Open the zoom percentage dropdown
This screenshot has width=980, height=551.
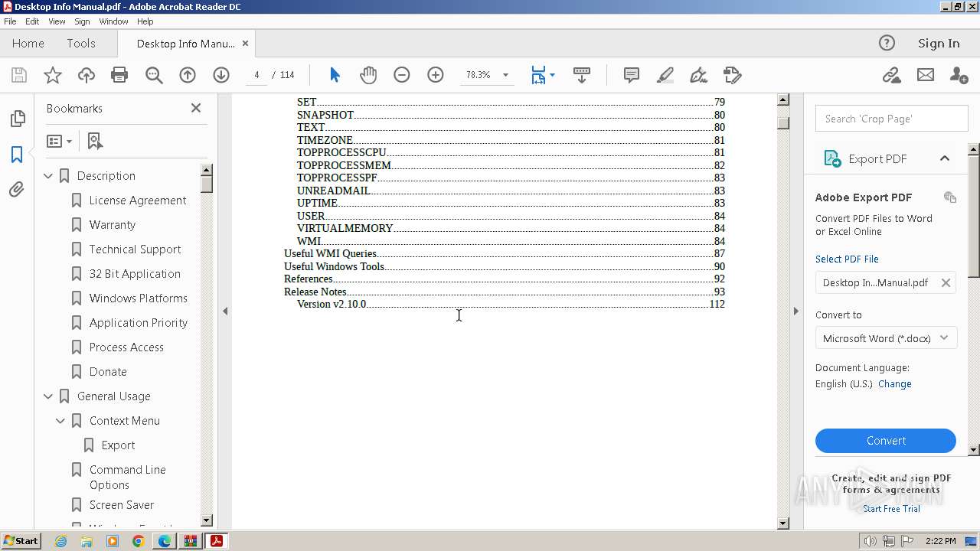point(505,75)
